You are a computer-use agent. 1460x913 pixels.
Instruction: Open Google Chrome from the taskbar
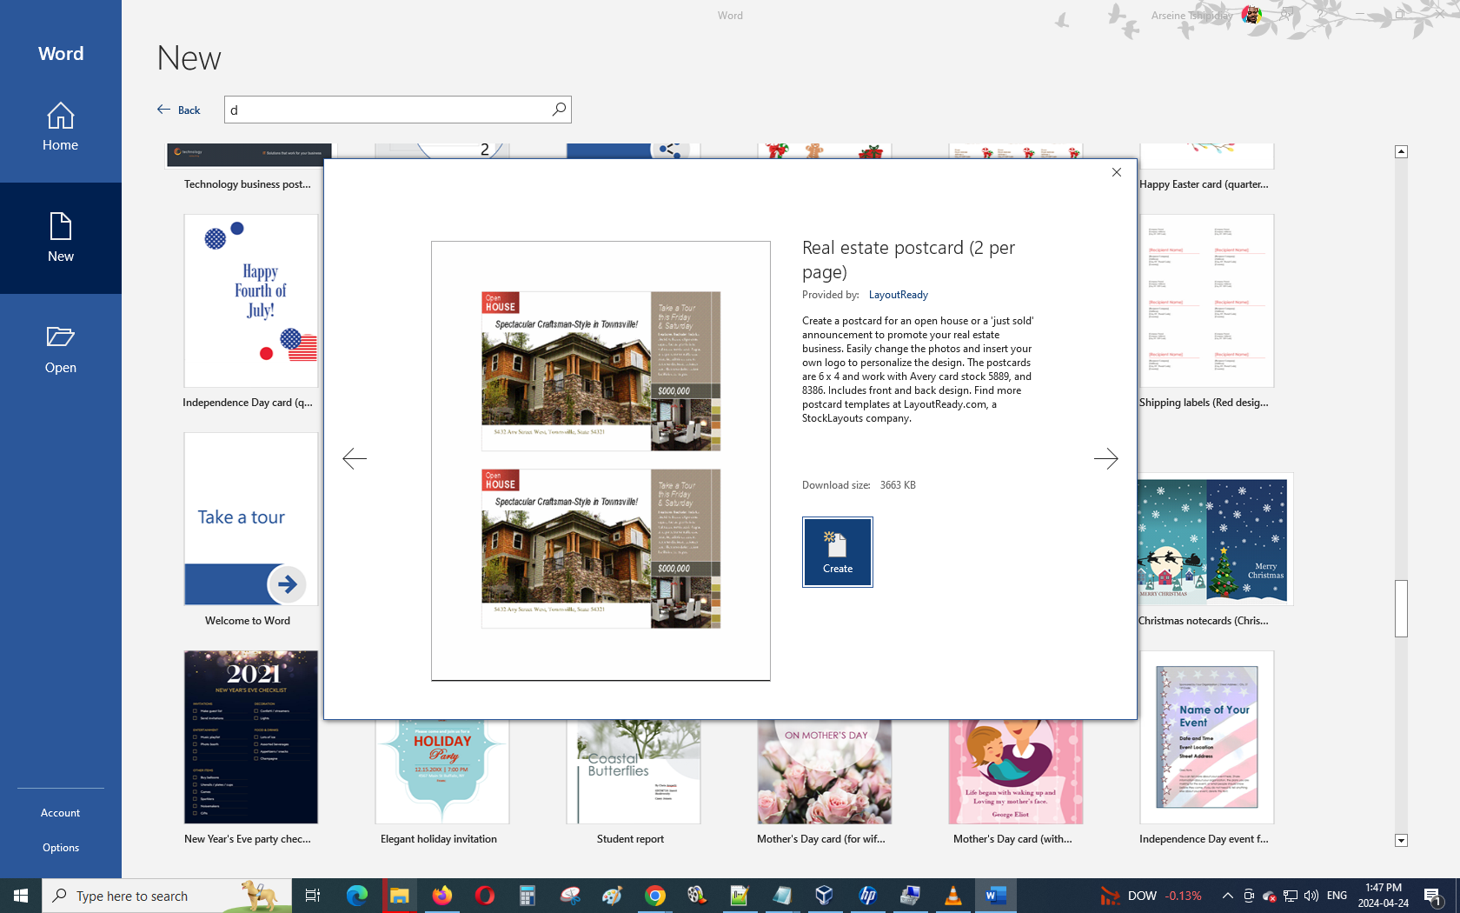654,896
